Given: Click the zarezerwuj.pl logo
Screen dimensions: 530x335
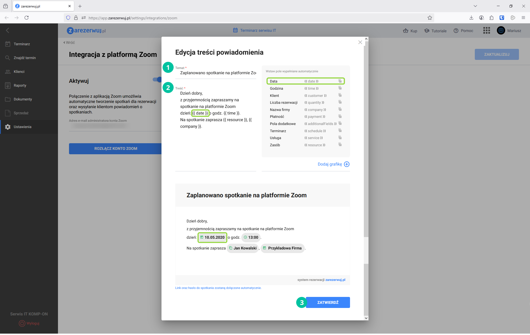Looking at the screenshot, I should [x=86, y=30].
